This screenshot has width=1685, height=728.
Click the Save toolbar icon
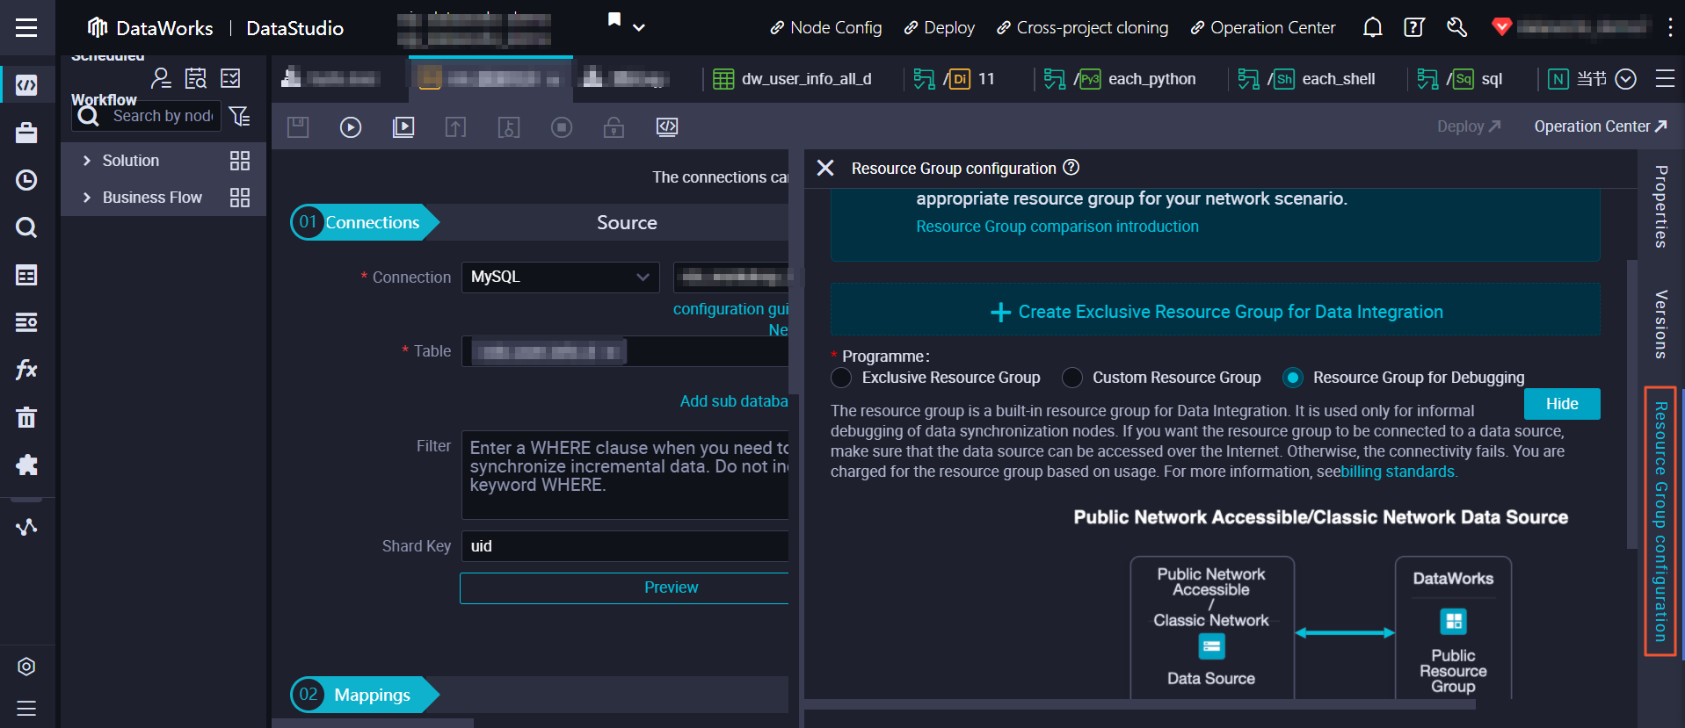coord(298,127)
